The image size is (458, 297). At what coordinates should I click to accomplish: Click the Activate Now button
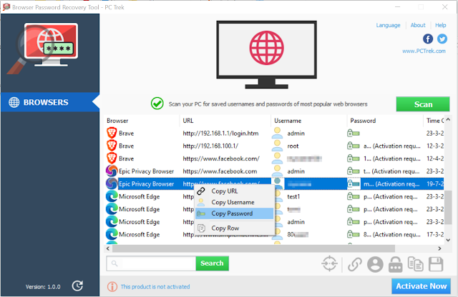pos(421,286)
